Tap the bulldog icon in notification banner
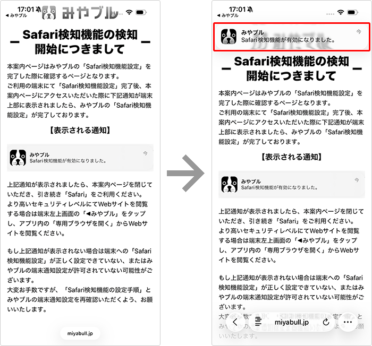This screenshot has width=372, height=346. coord(229,37)
